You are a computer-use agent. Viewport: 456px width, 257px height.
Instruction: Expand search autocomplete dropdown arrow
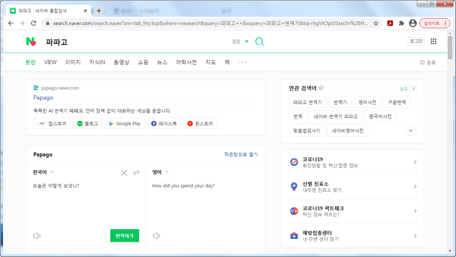tap(247, 41)
